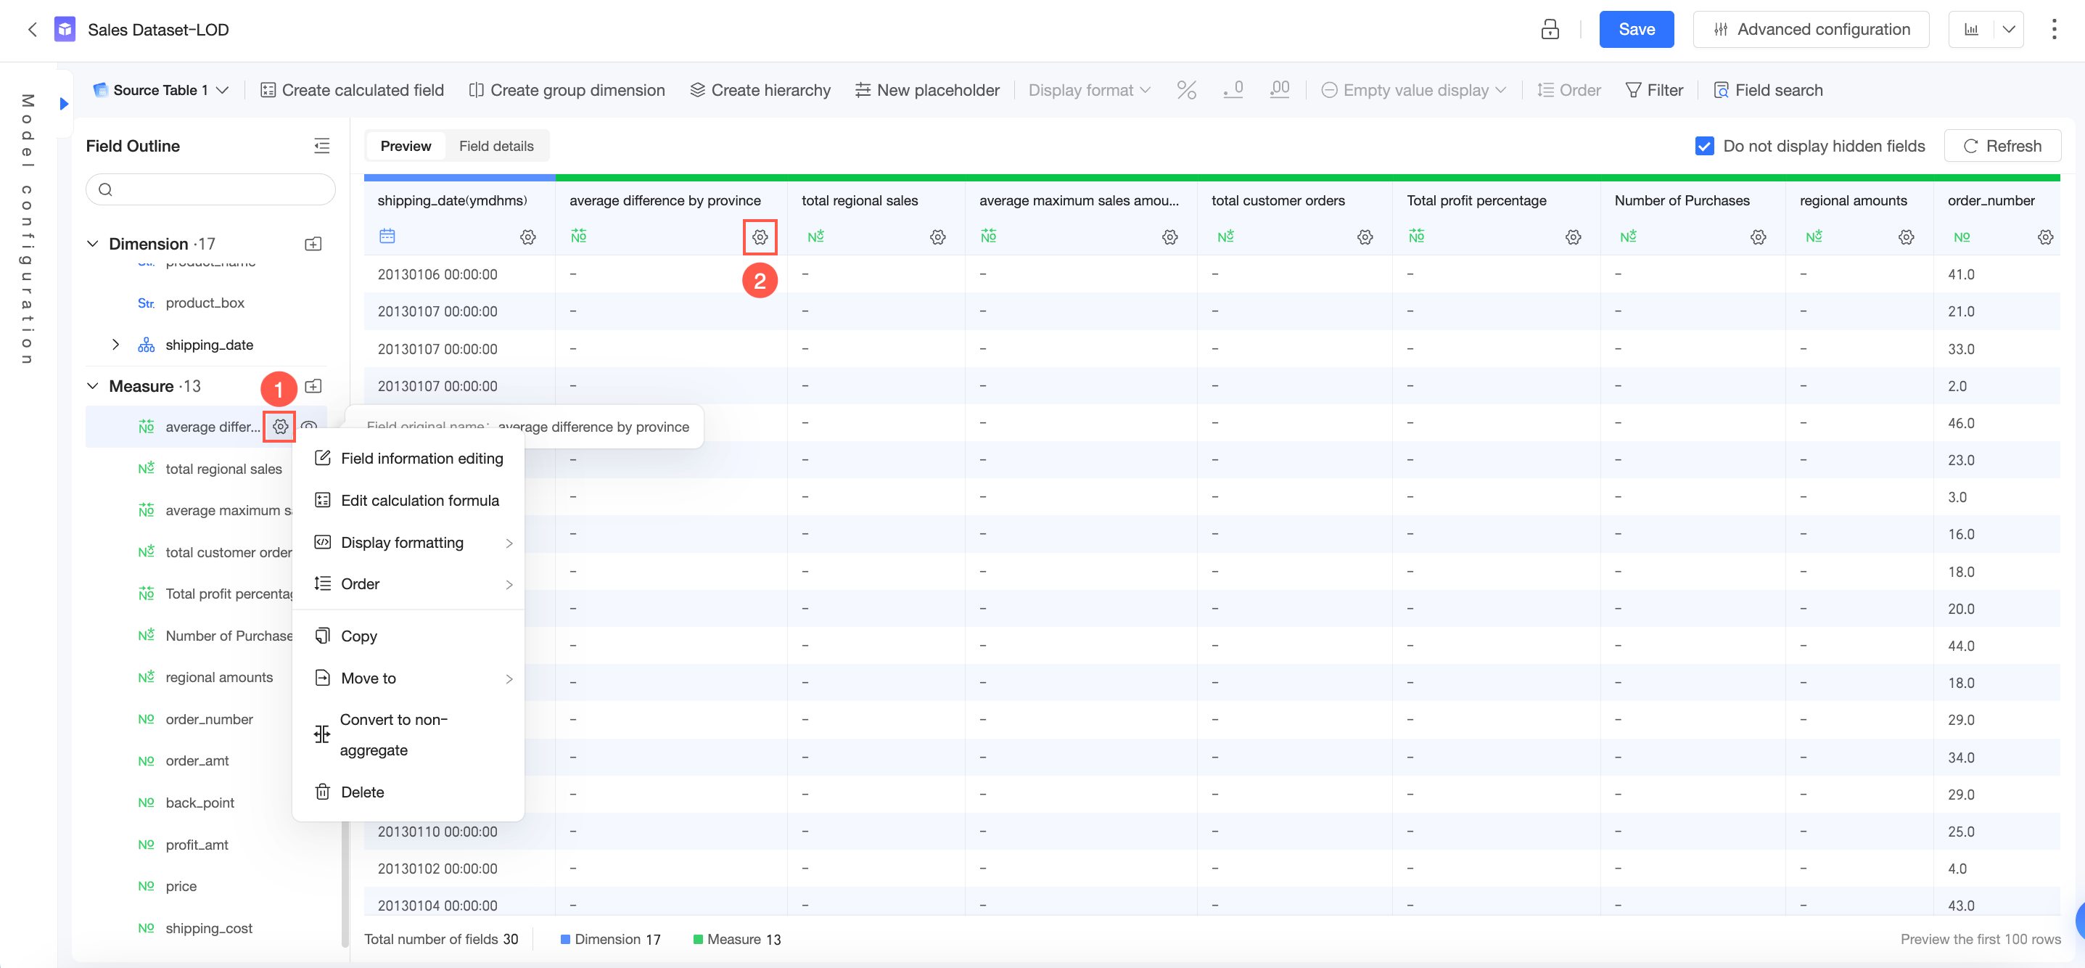Click the Save button
The height and width of the screenshot is (968, 2085).
[x=1636, y=30]
